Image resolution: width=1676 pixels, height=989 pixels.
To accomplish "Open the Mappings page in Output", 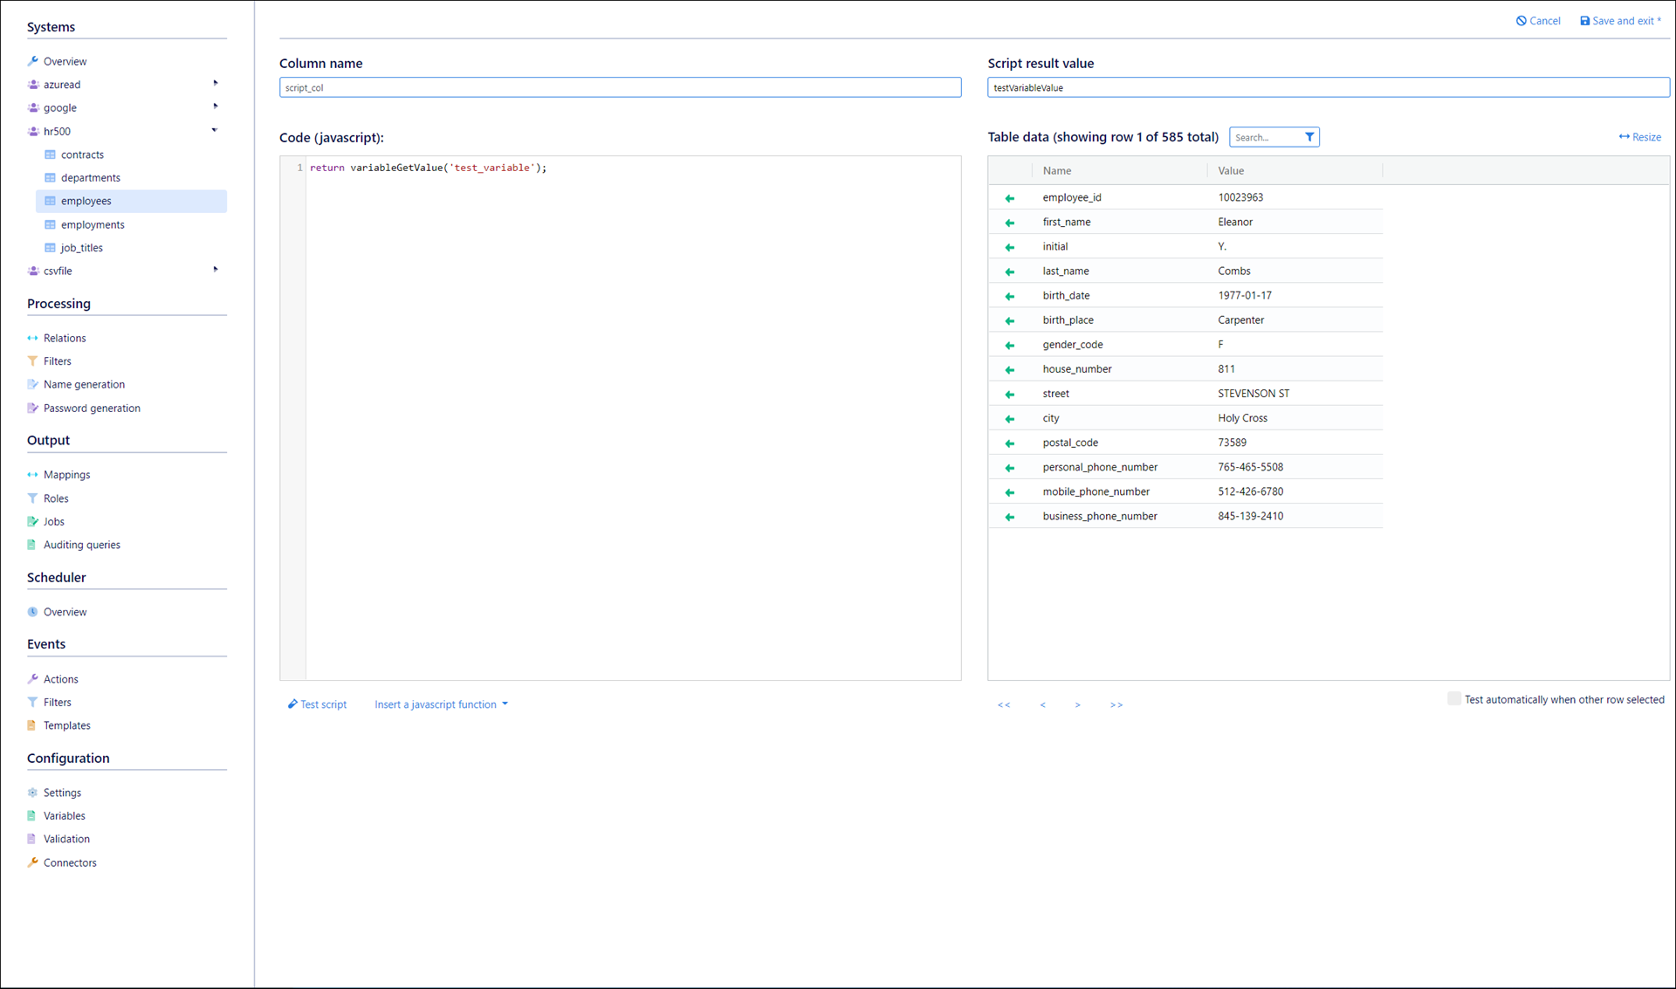I will point(66,475).
